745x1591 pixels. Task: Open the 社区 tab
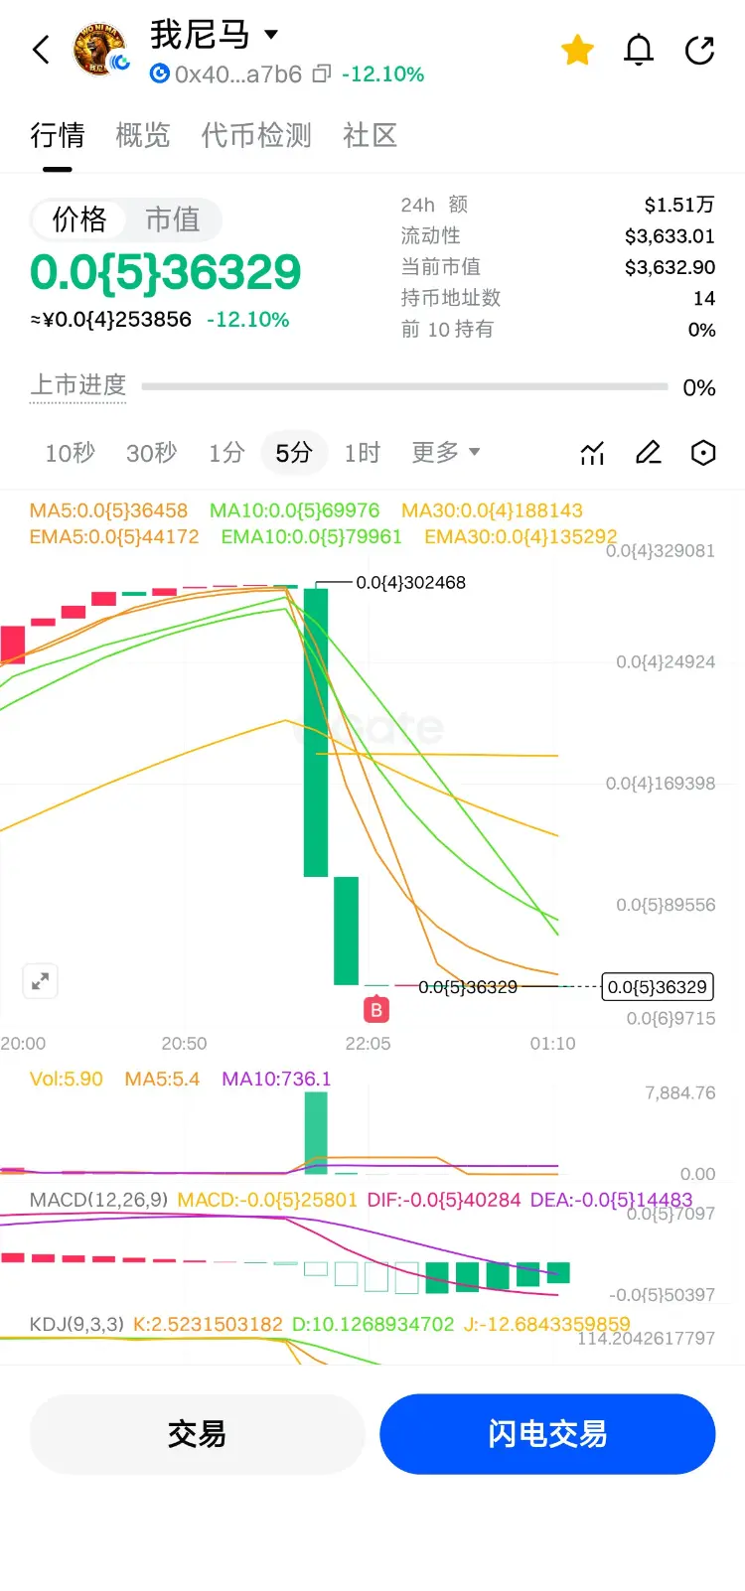tap(370, 135)
